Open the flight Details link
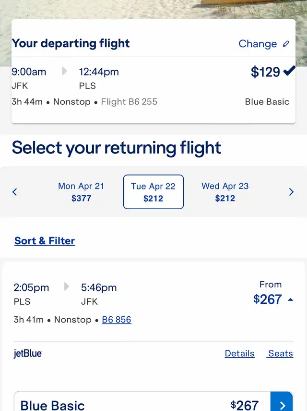The width and height of the screenshot is (307, 411). (x=239, y=353)
